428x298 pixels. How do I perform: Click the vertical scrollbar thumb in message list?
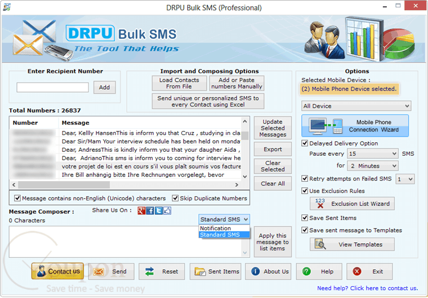pyautogui.click(x=245, y=135)
